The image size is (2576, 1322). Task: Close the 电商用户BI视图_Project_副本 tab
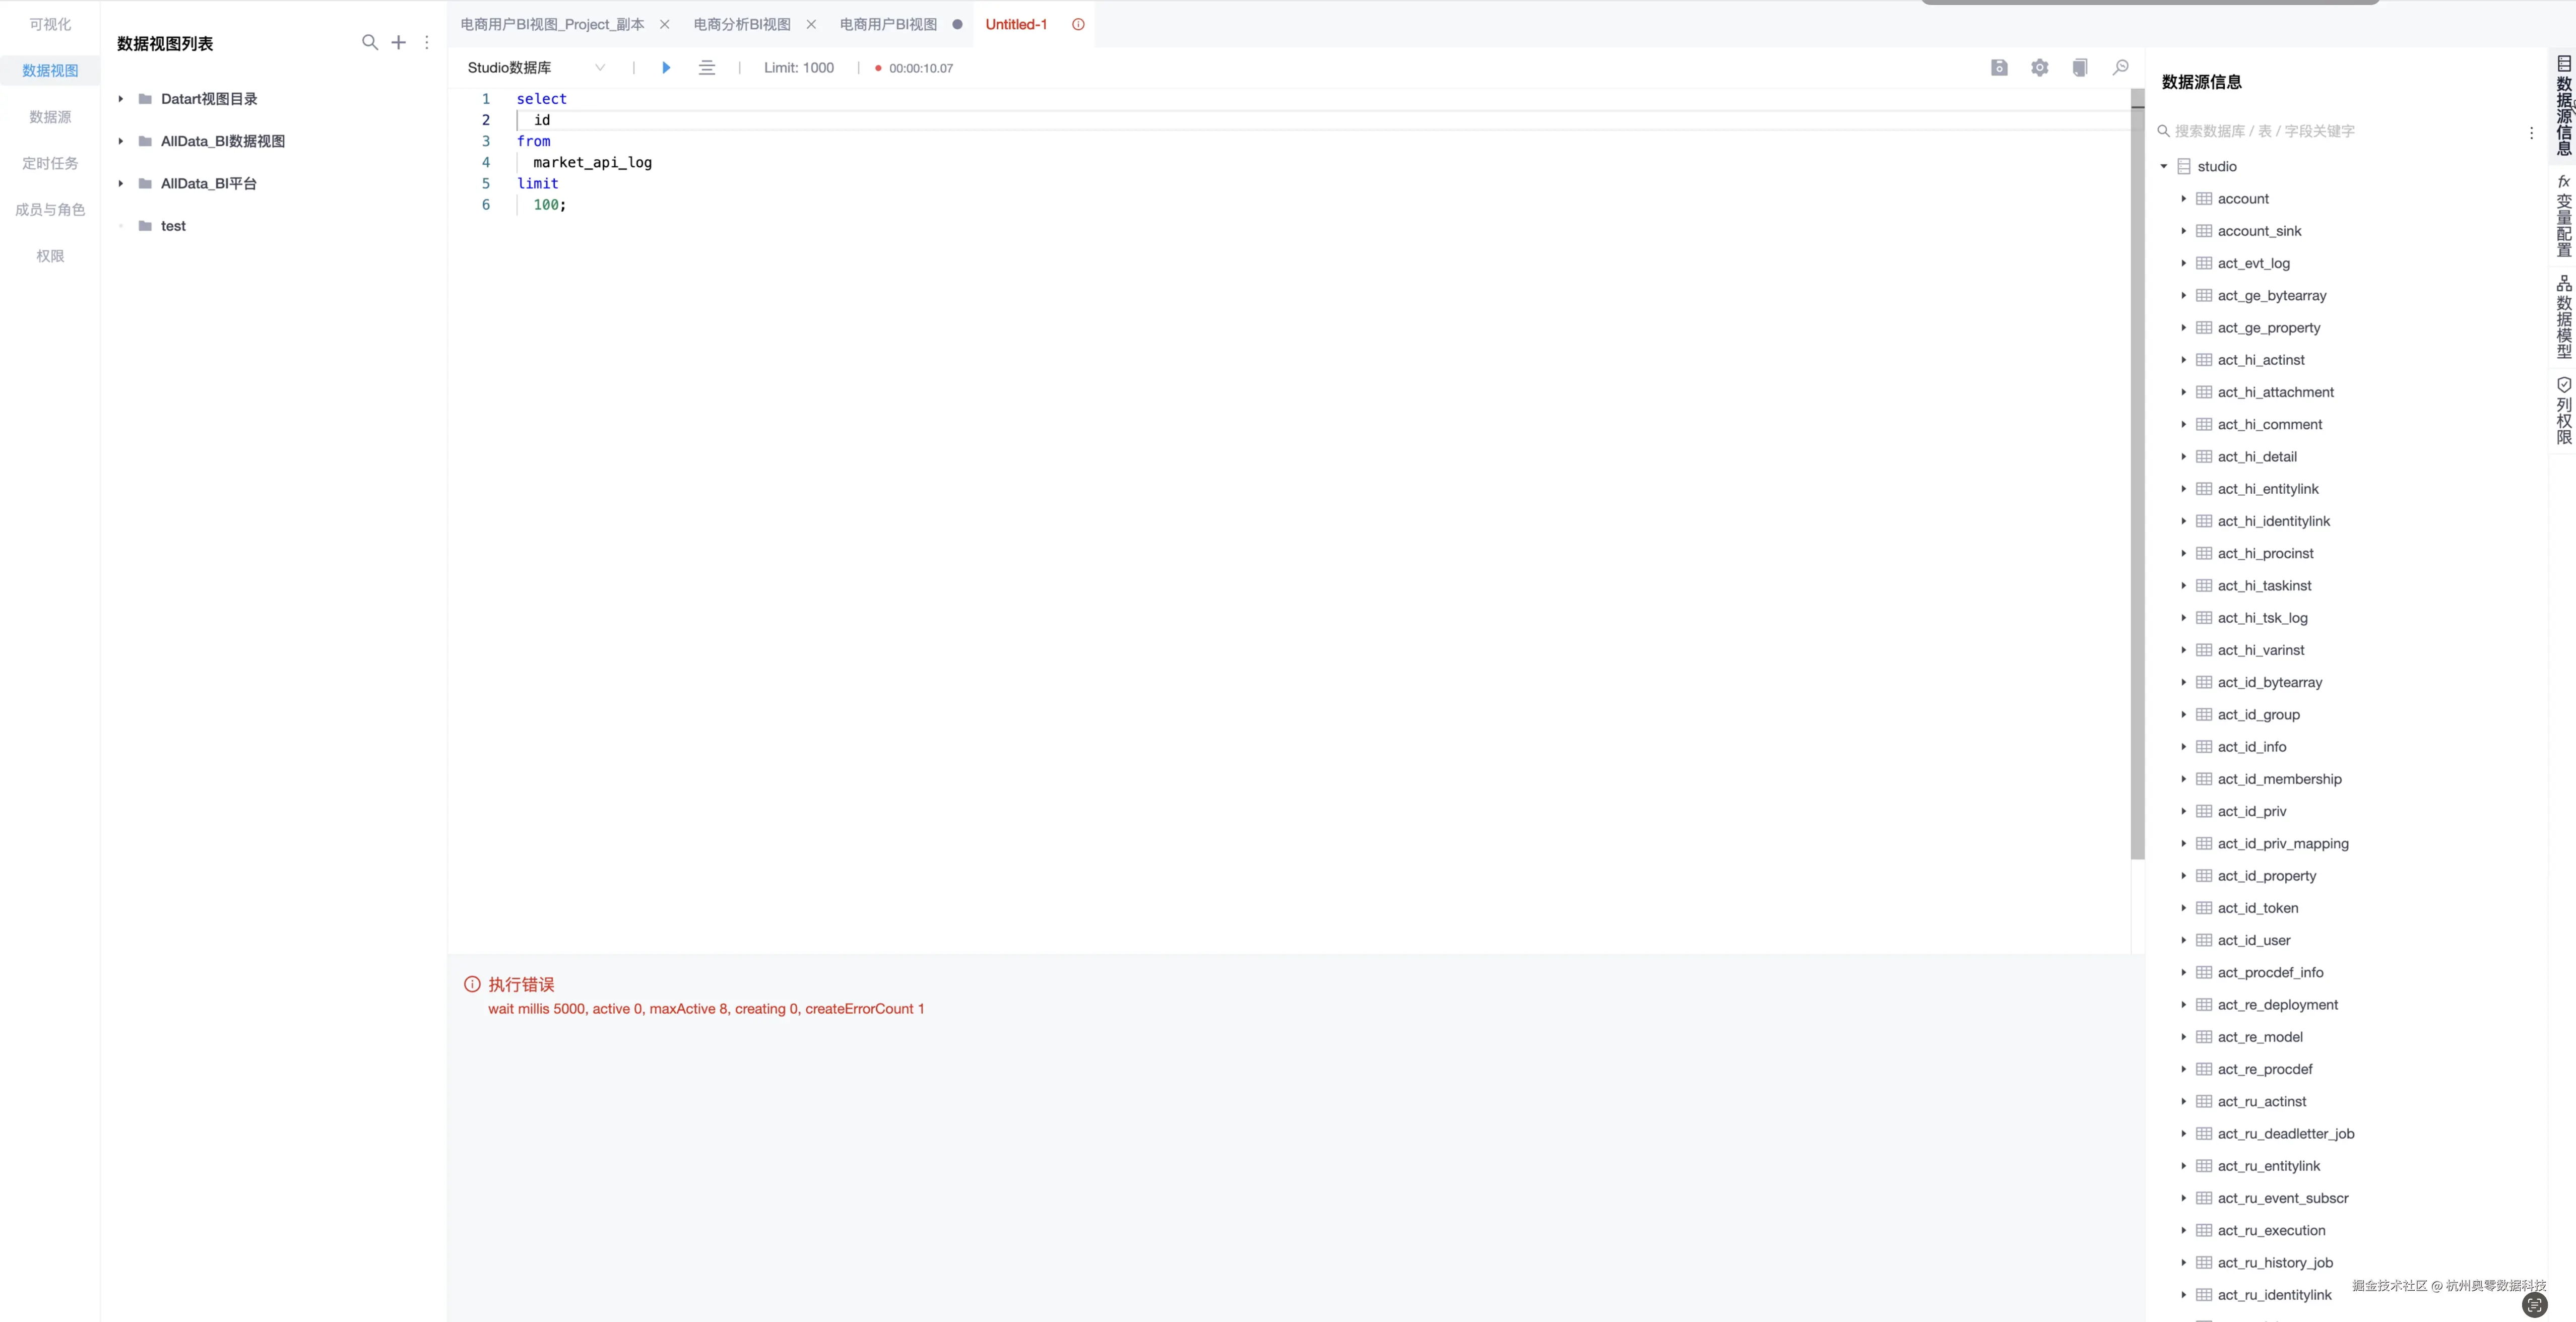point(665,24)
